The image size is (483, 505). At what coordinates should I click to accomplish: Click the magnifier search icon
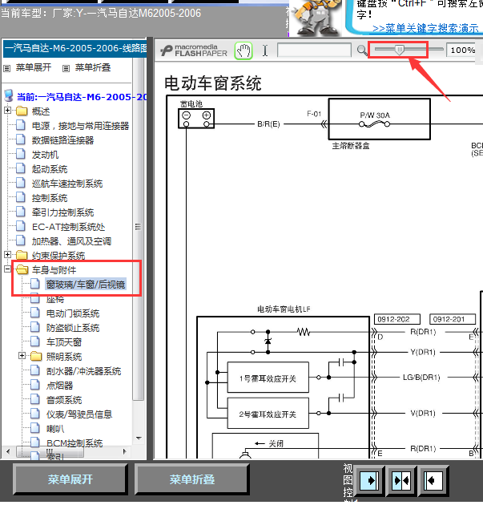tap(362, 50)
